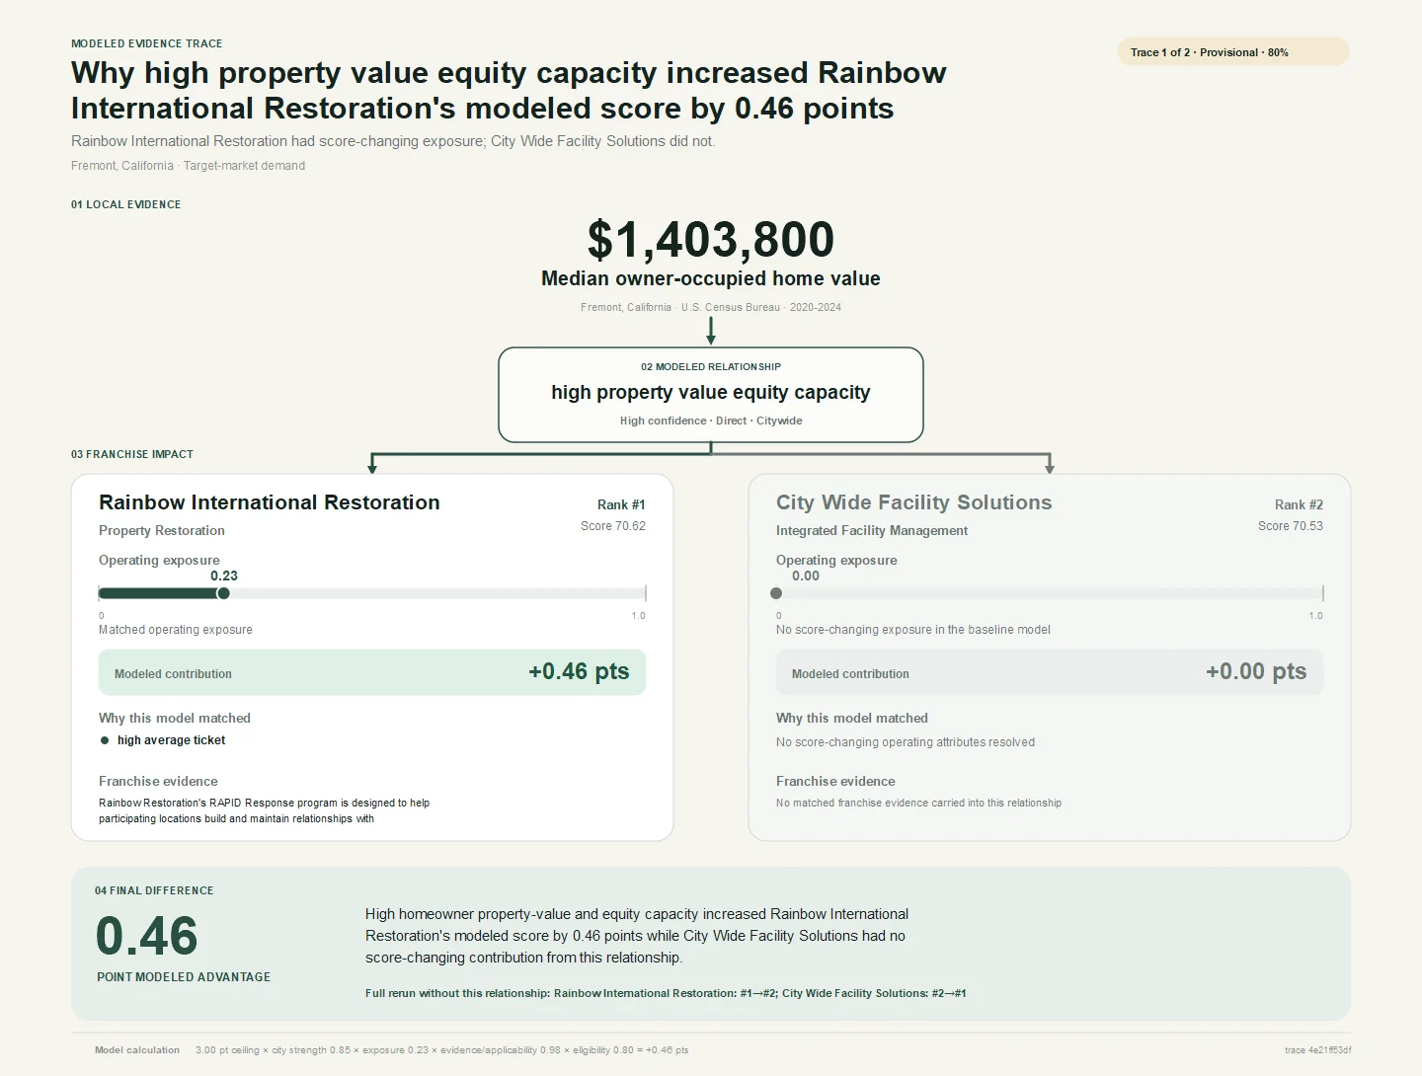Click the U.S. Census Bureau 2020-2024 source line
This screenshot has height=1076, width=1422.
(x=711, y=307)
